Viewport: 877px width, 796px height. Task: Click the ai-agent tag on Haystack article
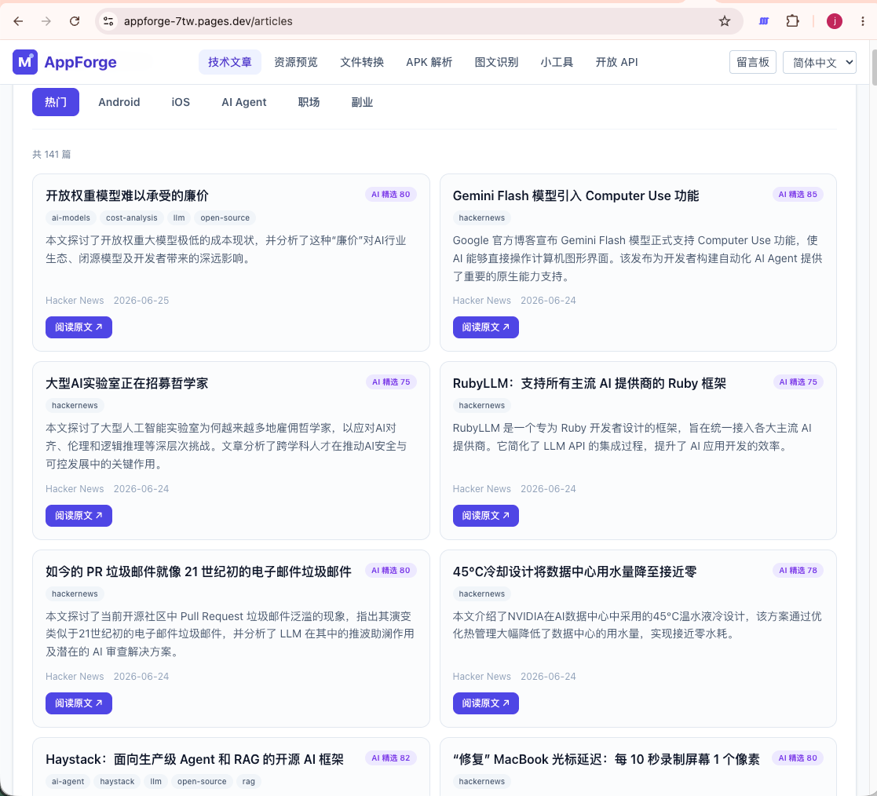68,781
